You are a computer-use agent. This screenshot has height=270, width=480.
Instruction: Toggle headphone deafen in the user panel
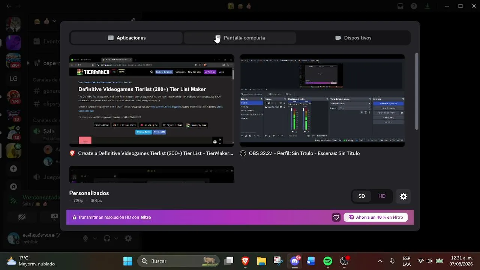(107, 238)
